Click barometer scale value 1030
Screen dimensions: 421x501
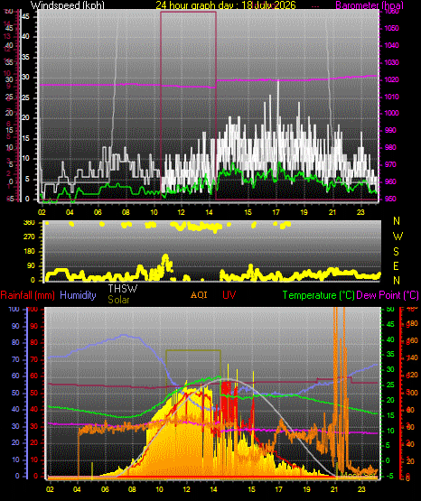391,62
